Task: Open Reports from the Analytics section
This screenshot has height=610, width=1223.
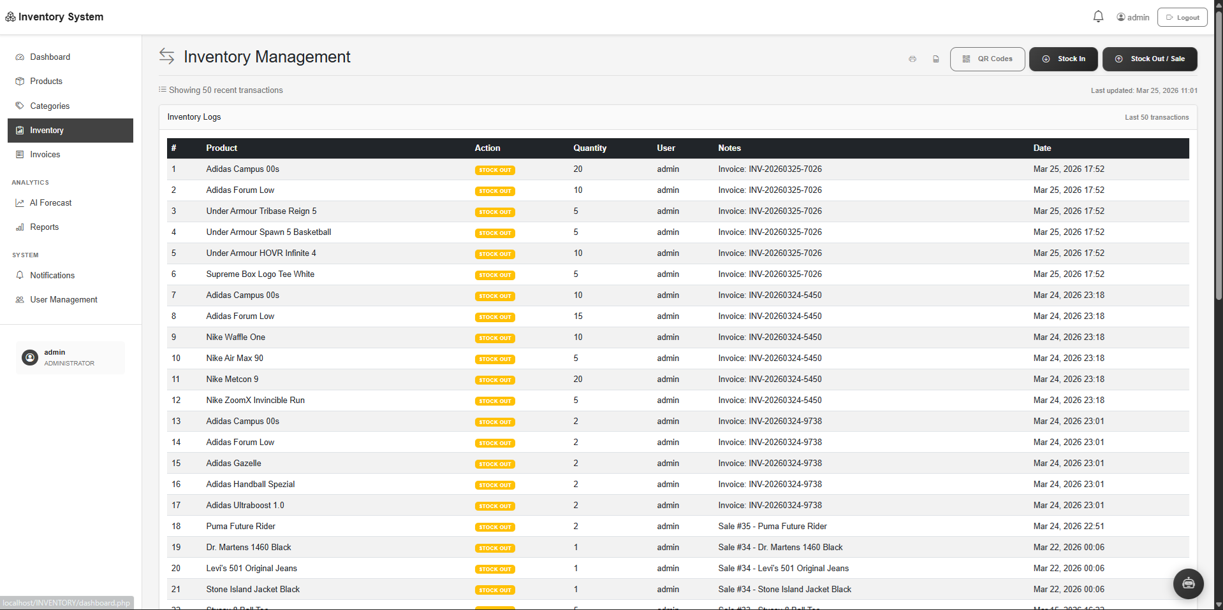Action: (44, 227)
